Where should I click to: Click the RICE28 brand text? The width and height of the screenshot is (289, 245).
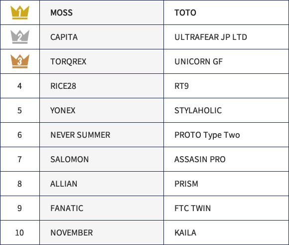pos(63,86)
